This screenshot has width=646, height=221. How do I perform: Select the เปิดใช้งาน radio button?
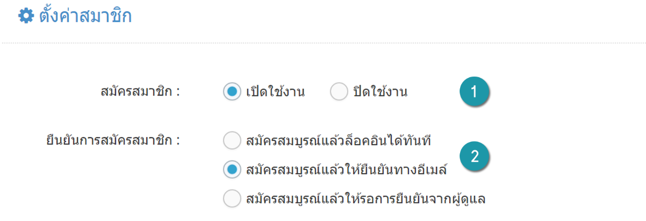pyautogui.click(x=232, y=92)
